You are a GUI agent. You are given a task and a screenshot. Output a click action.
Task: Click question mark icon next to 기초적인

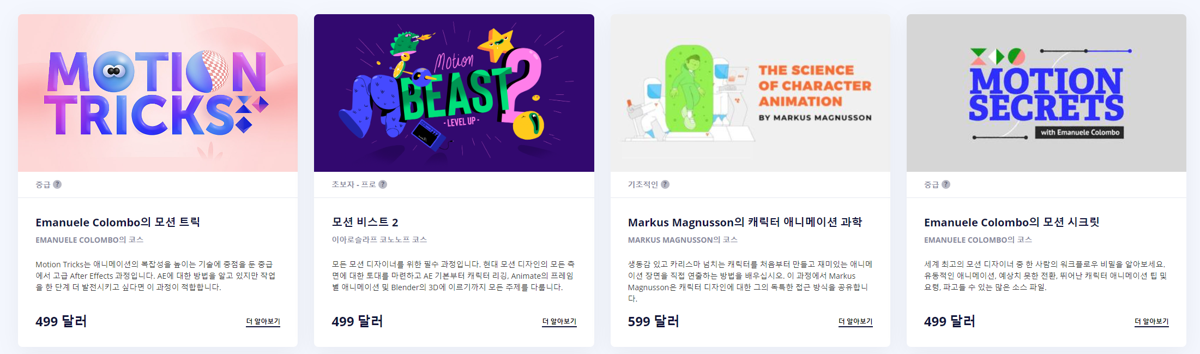[665, 184]
